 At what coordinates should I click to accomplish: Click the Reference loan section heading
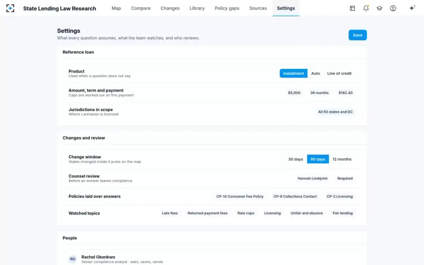(78, 52)
